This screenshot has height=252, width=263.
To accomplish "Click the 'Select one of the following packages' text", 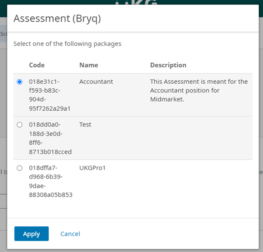I will [67, 44].
